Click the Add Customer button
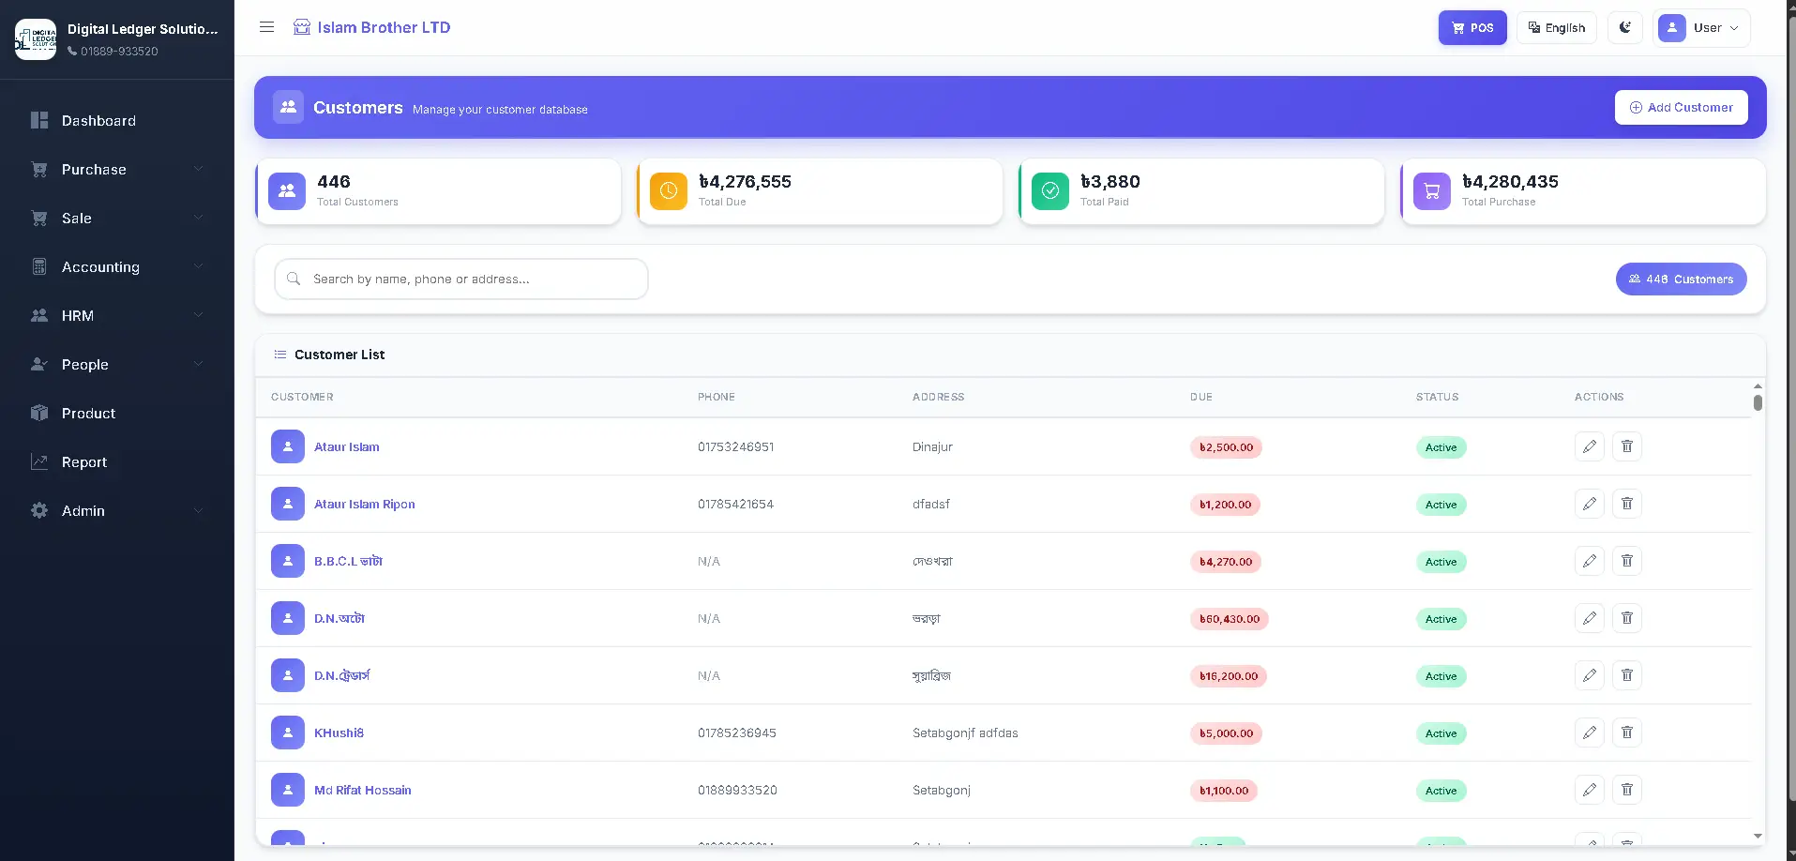 [x=1682, y=108]
